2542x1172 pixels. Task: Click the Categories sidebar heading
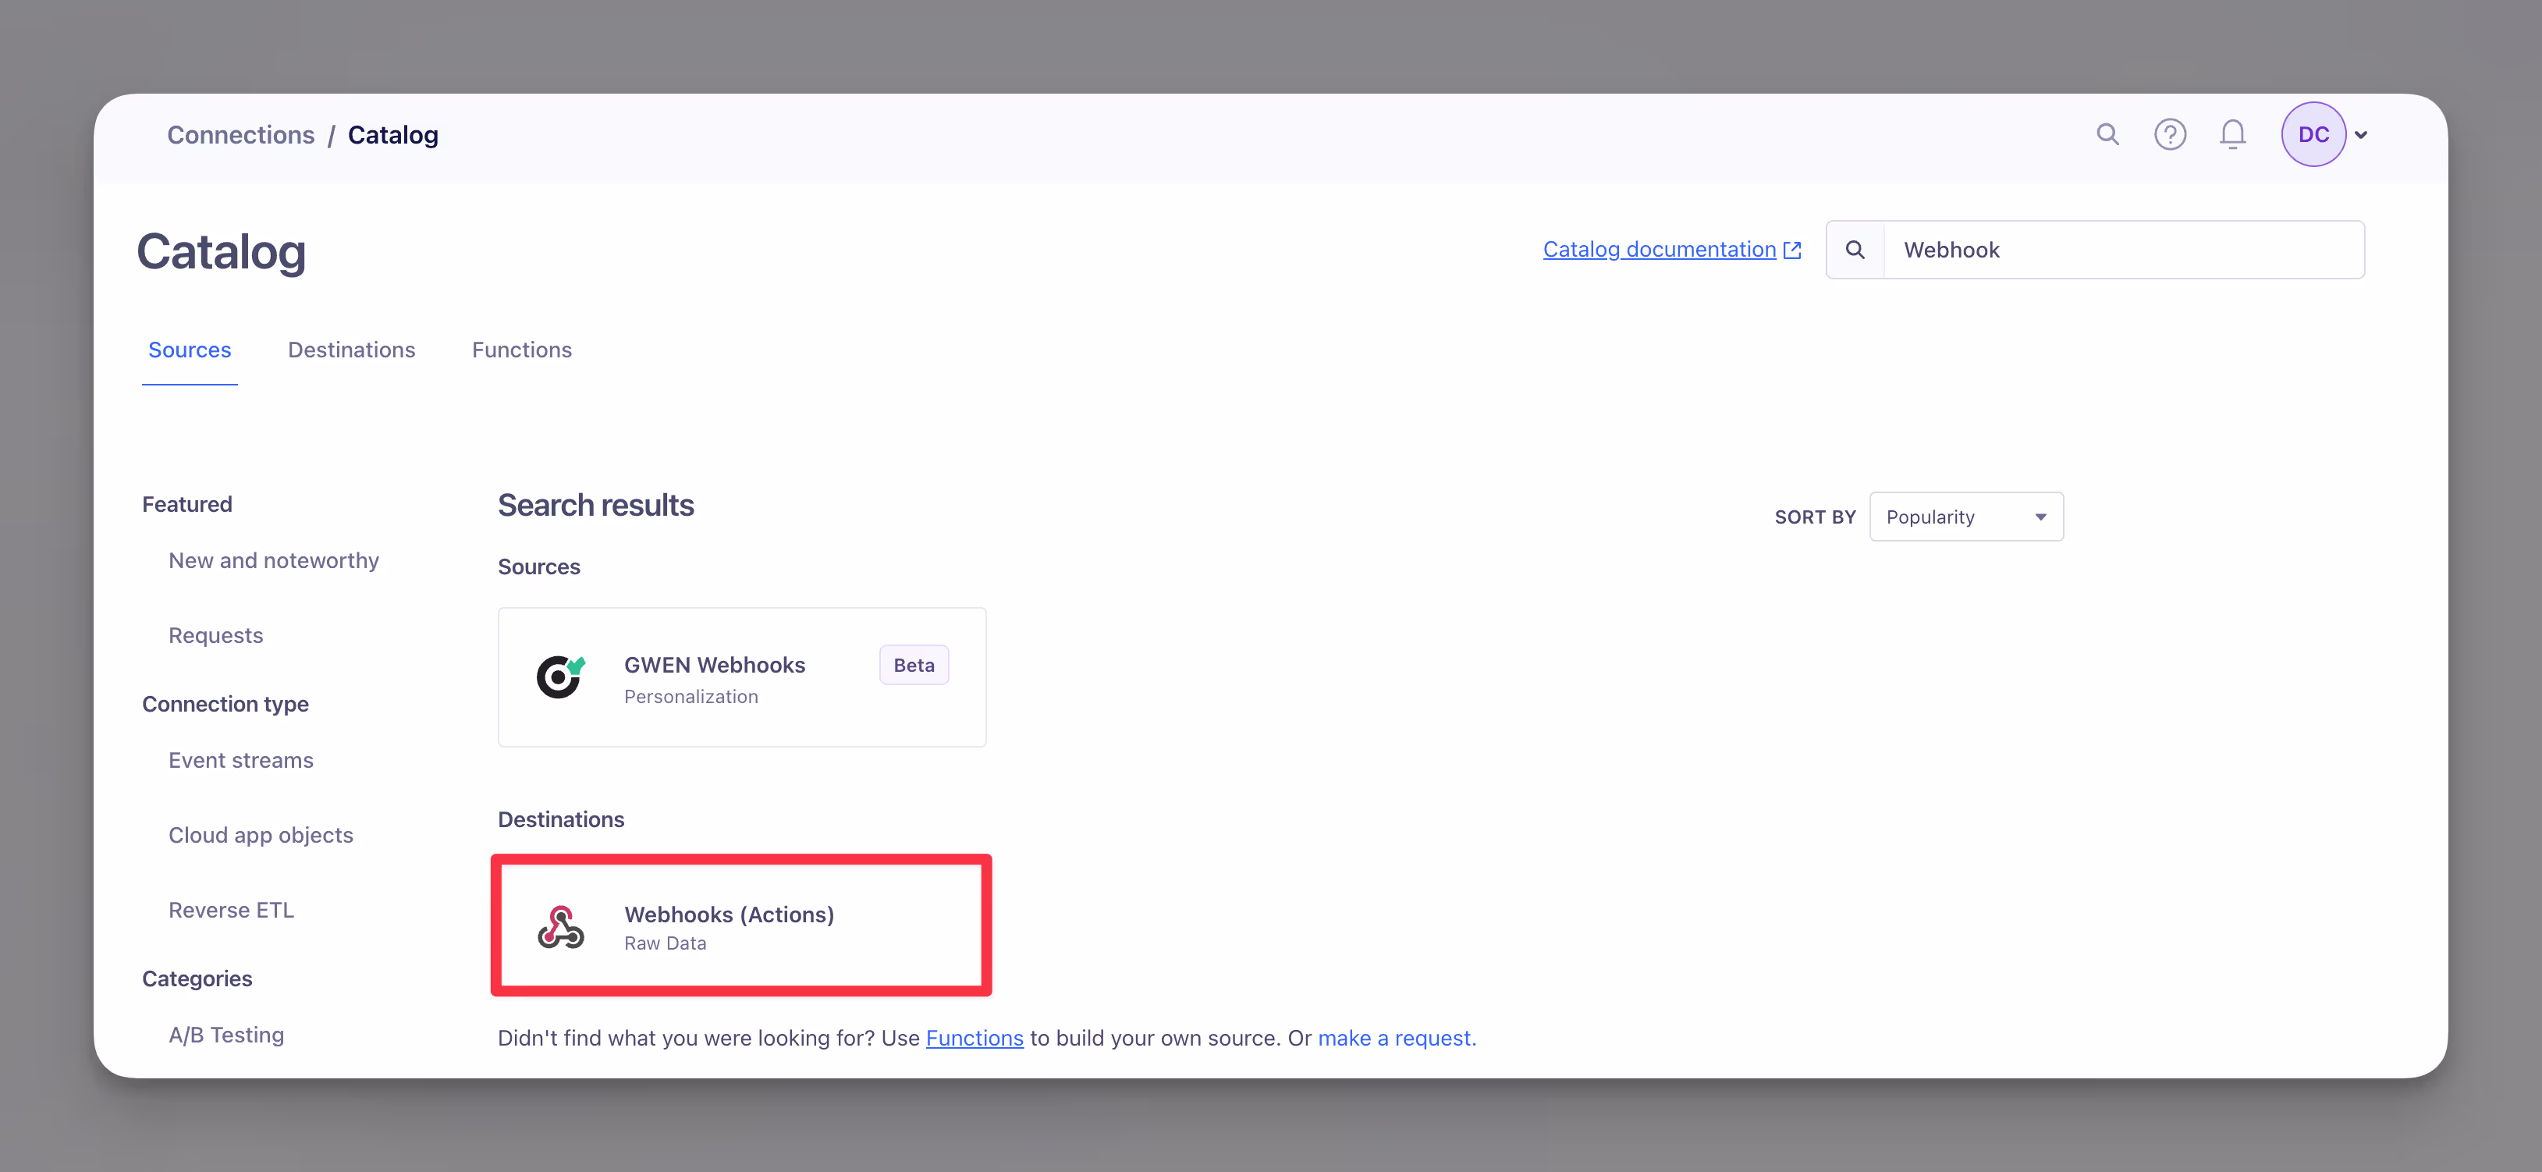(197, 978)
